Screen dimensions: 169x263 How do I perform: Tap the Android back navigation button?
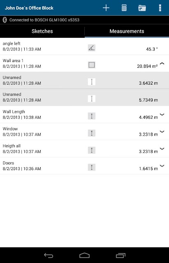(49, 256)
